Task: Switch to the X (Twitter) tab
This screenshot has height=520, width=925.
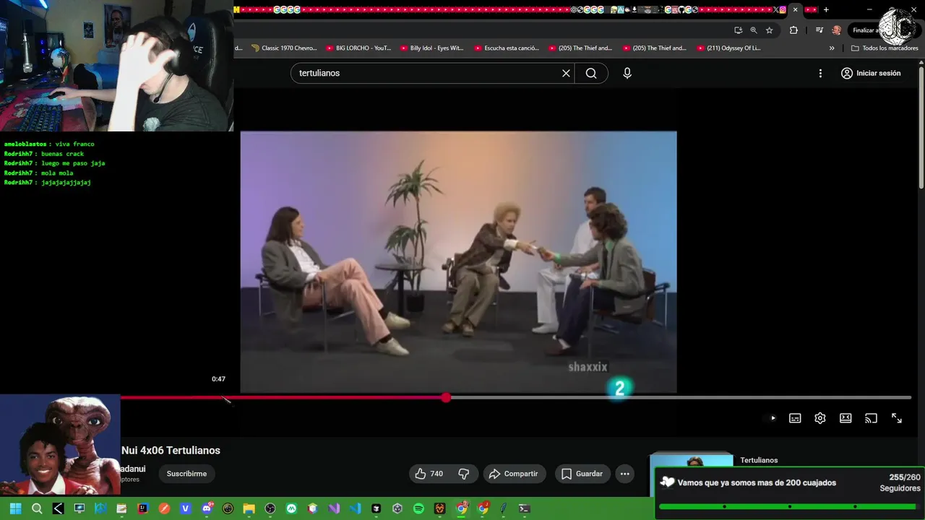Action: [776, 9]
